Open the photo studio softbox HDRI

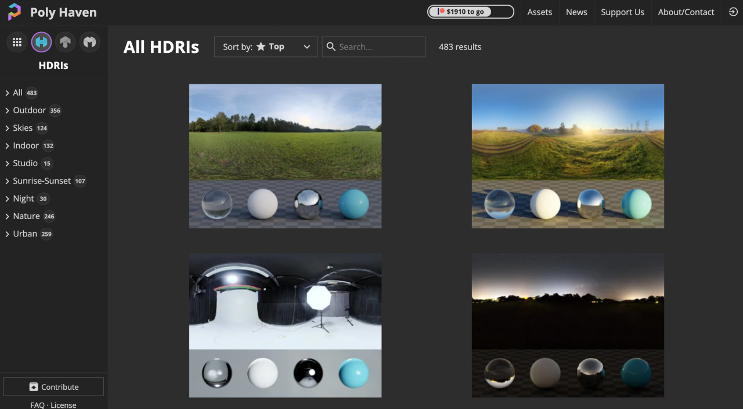coord(286,325)
